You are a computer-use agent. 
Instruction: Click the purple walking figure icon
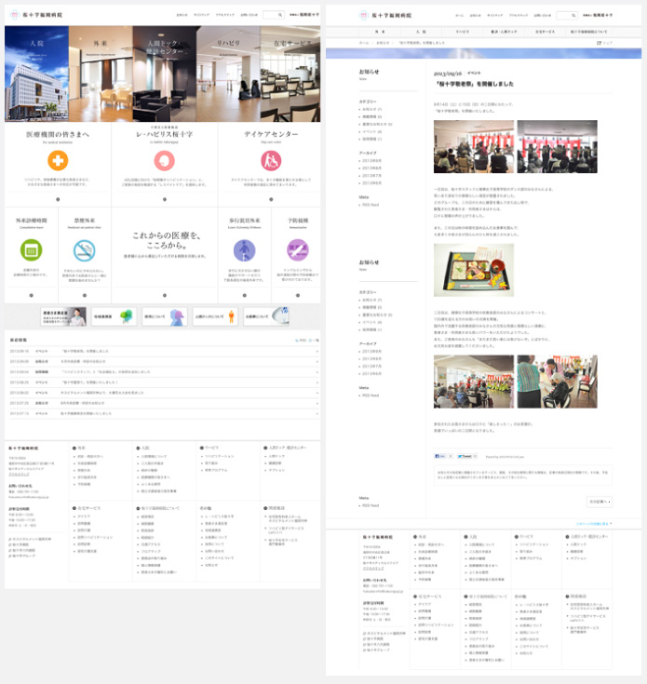[x=245, y=249]
